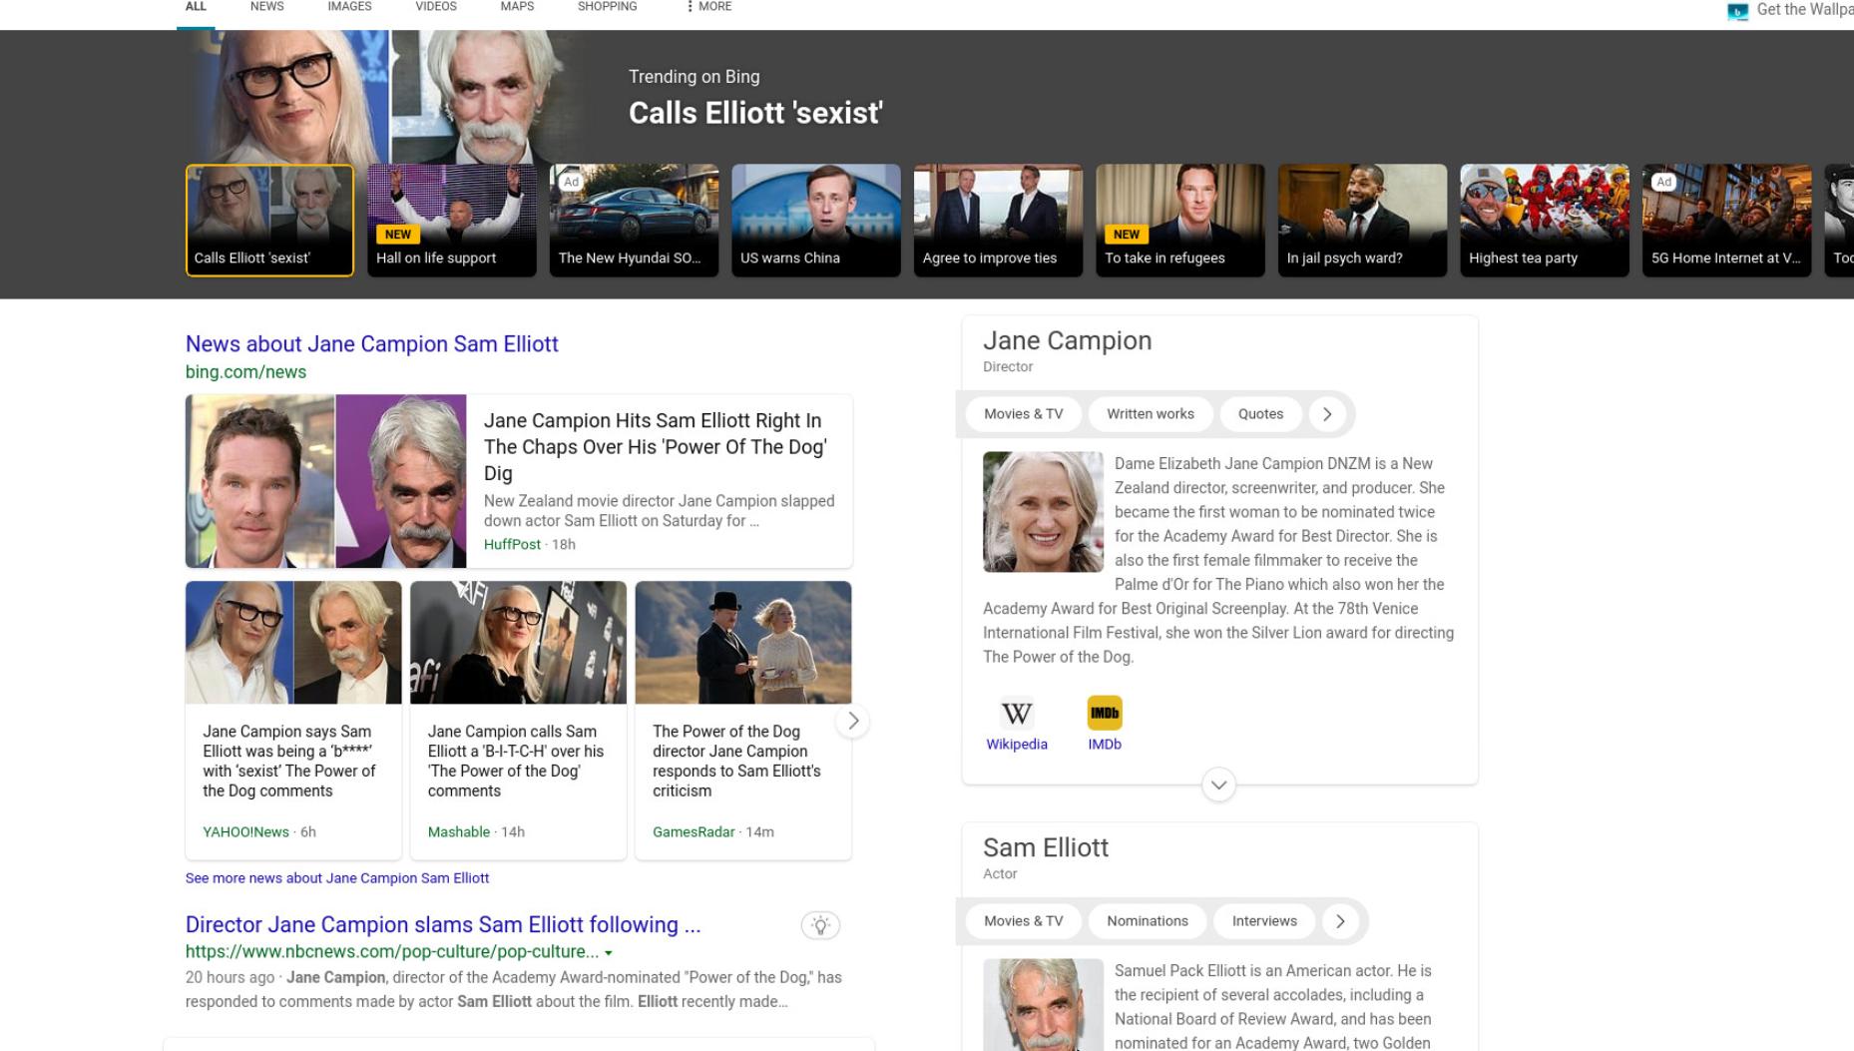Viewport: 1854px width, 1051px height.
Task: Click the Sam Elliott card title
Action: click(x=1046, y=848)
